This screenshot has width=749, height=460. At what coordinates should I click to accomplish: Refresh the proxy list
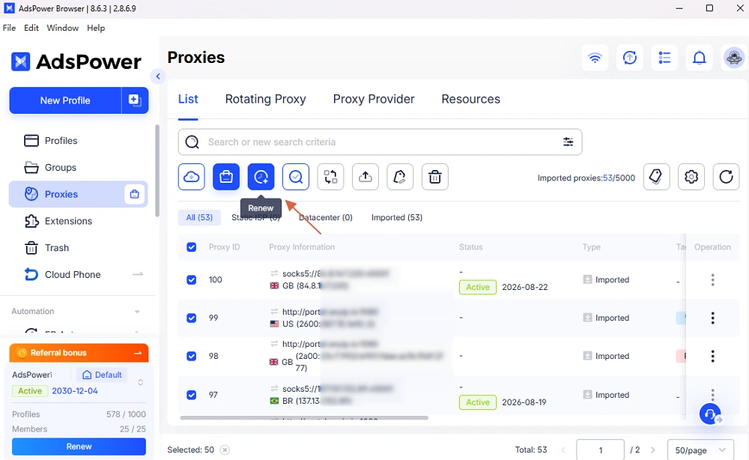[x=726, y=177]
